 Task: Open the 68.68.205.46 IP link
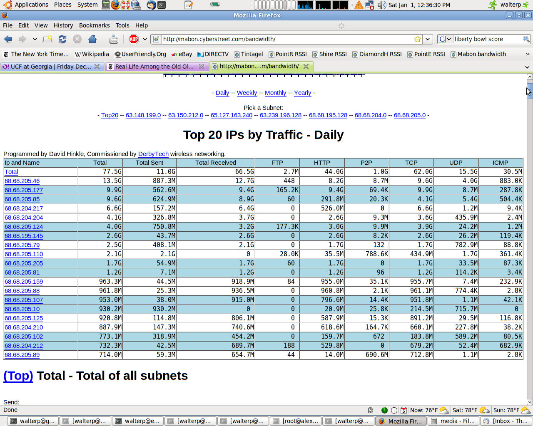click(22, 181)
